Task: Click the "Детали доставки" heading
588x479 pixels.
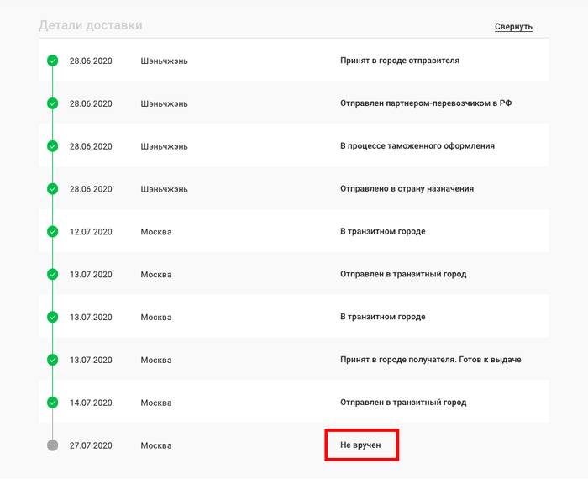Action: (91, 25)
